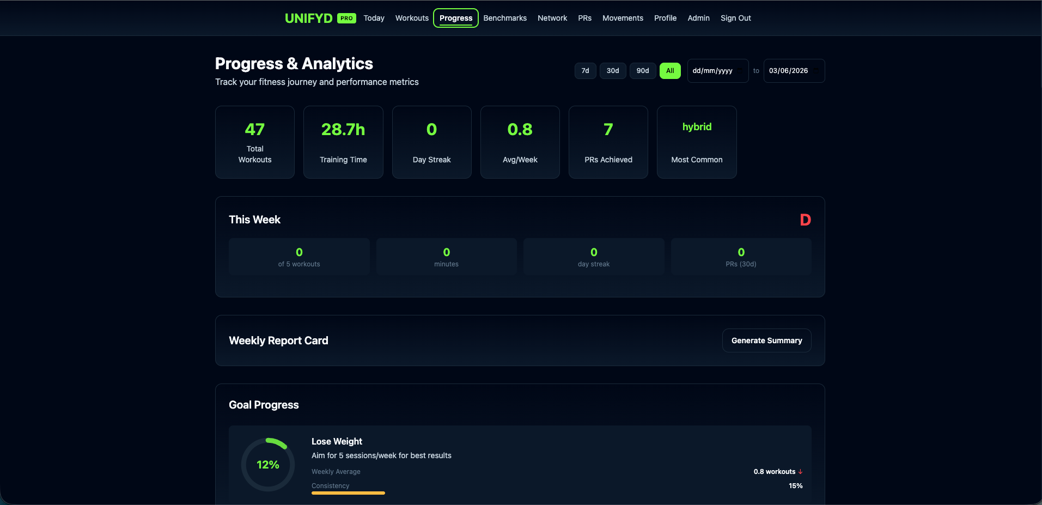Click the 'Goal Progress' heading
Screen dimensions: 1042x505
[x=264, y=405]
